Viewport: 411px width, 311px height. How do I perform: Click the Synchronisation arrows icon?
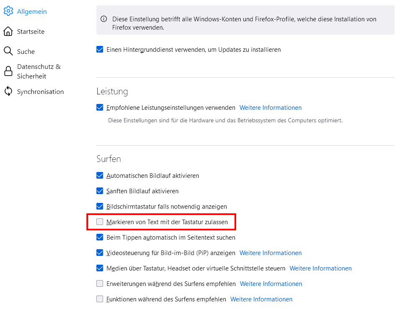[x=8, y=92]
